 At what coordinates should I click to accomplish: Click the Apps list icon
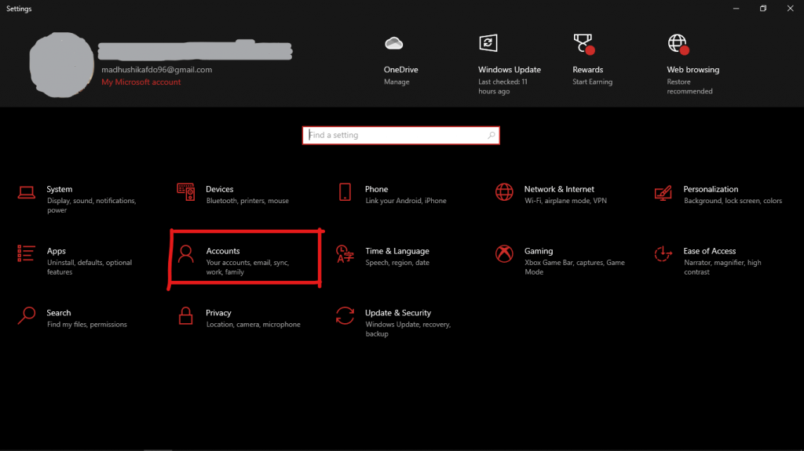pos(26,253)
